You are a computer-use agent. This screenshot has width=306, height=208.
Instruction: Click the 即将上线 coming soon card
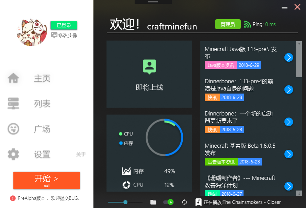[149, 74]
